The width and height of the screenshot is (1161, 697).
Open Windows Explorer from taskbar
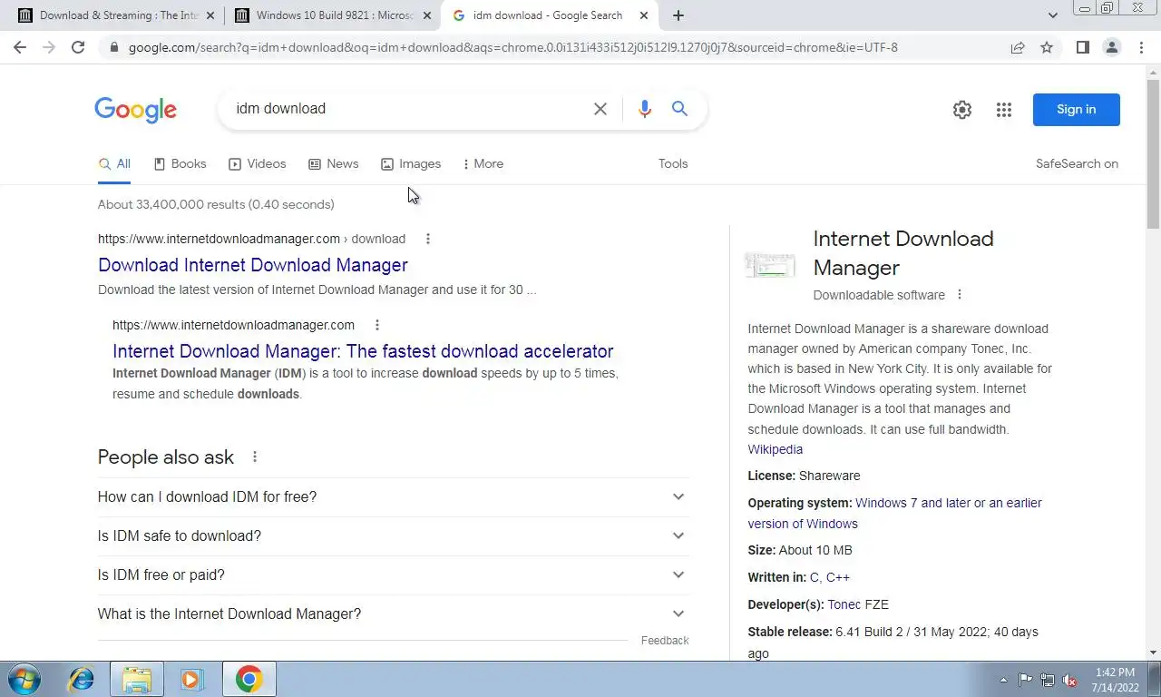tap(137, 679)
